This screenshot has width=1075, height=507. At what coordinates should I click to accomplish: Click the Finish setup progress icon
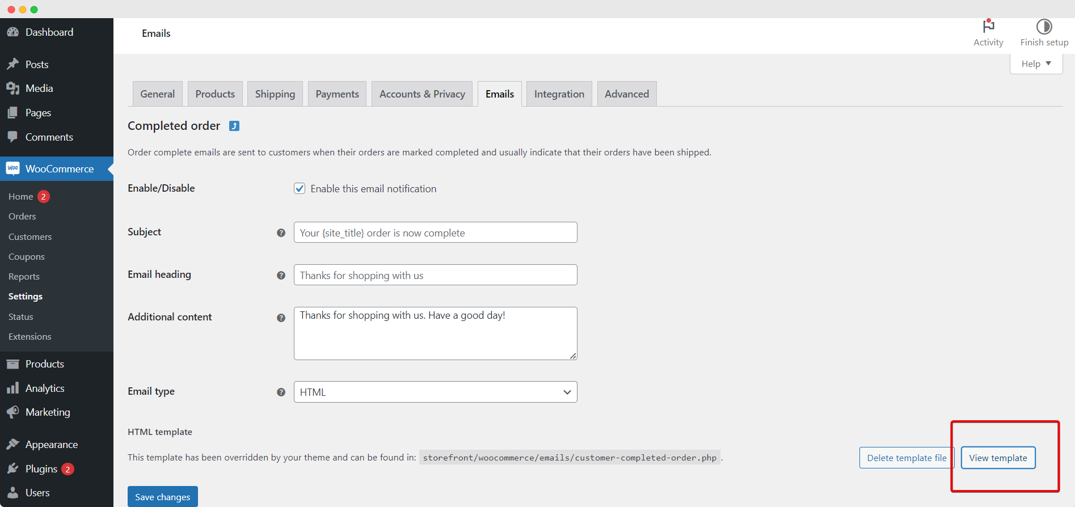pyautogui.click(x=1044, y=27)
